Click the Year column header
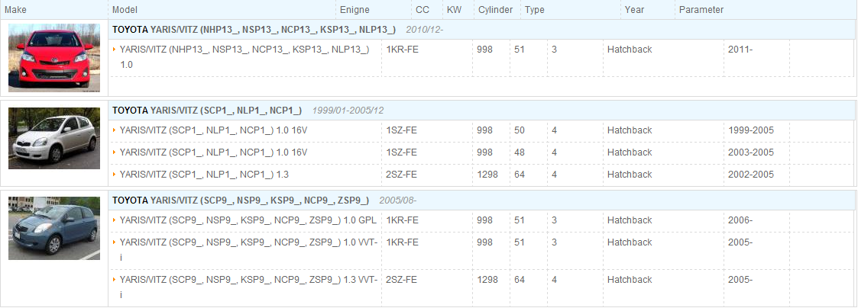The width and height of the screenshot is (858, 308). pos(634,10)
